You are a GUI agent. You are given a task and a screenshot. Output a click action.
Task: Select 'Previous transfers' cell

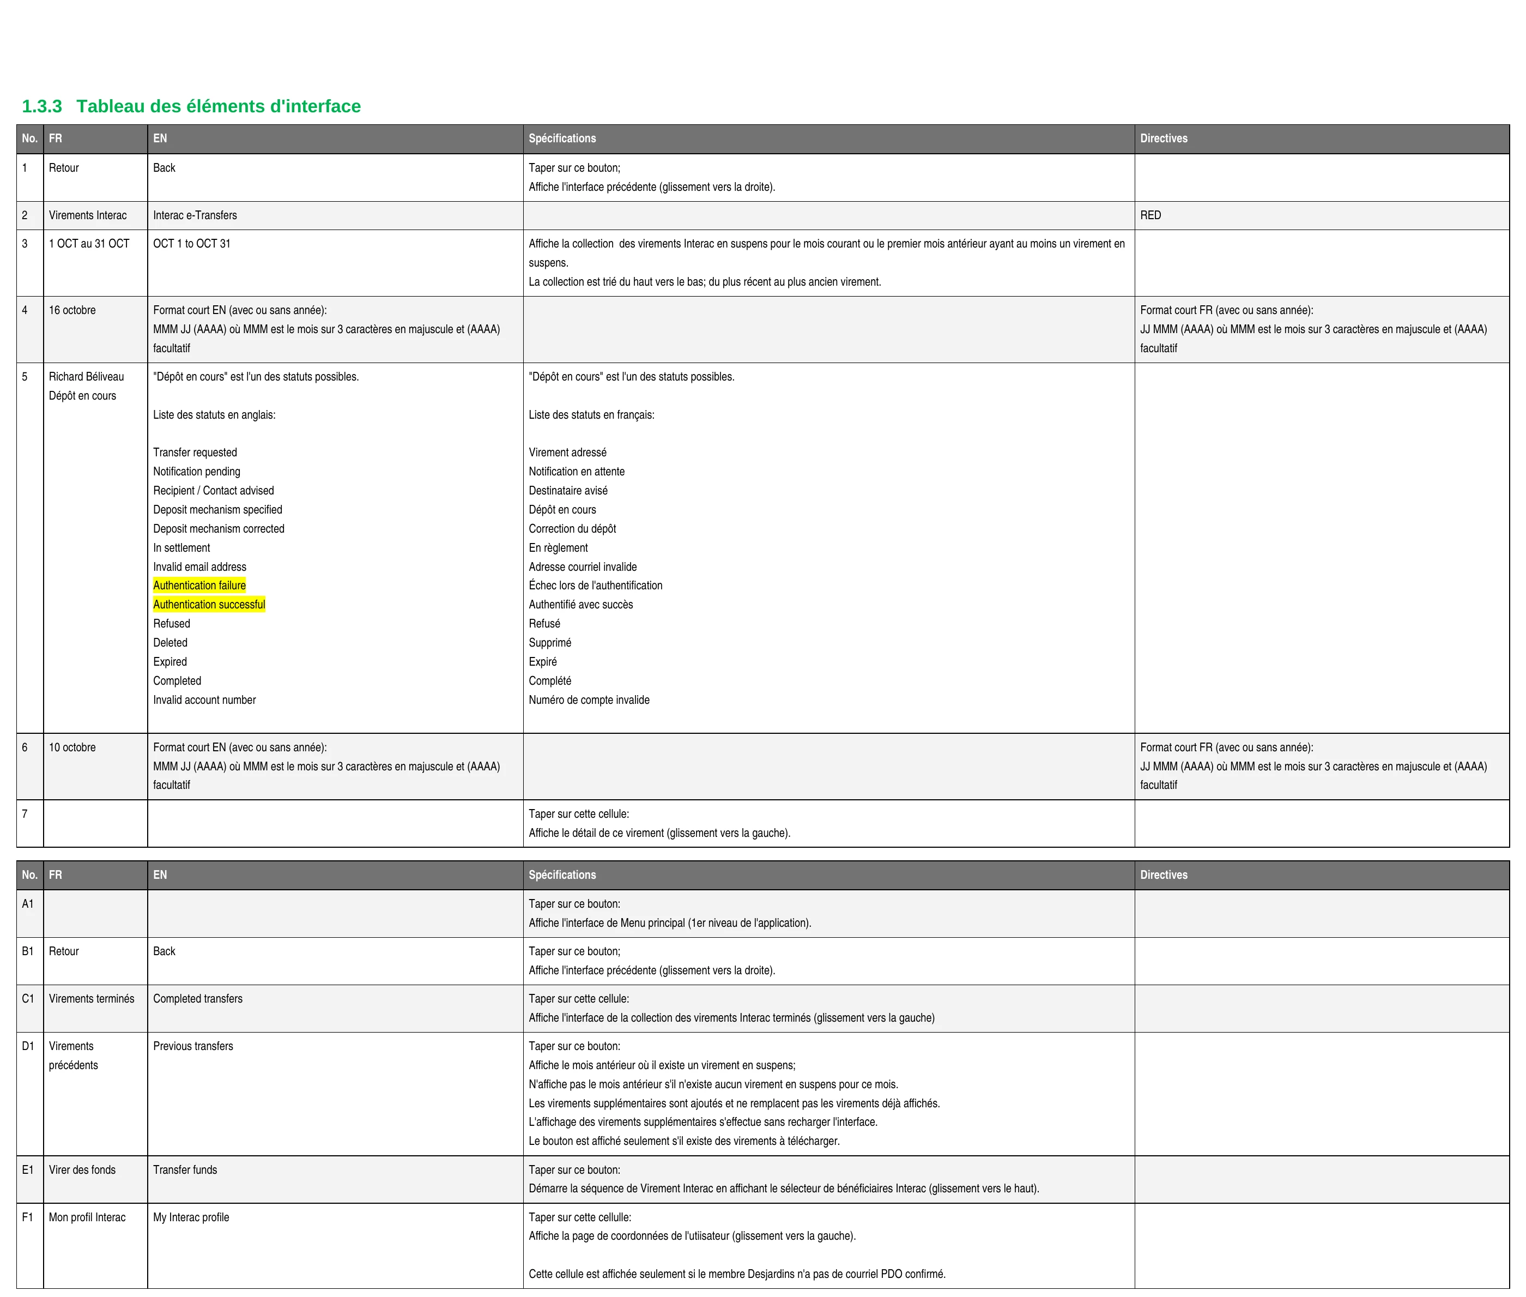tap(335, 1093)
